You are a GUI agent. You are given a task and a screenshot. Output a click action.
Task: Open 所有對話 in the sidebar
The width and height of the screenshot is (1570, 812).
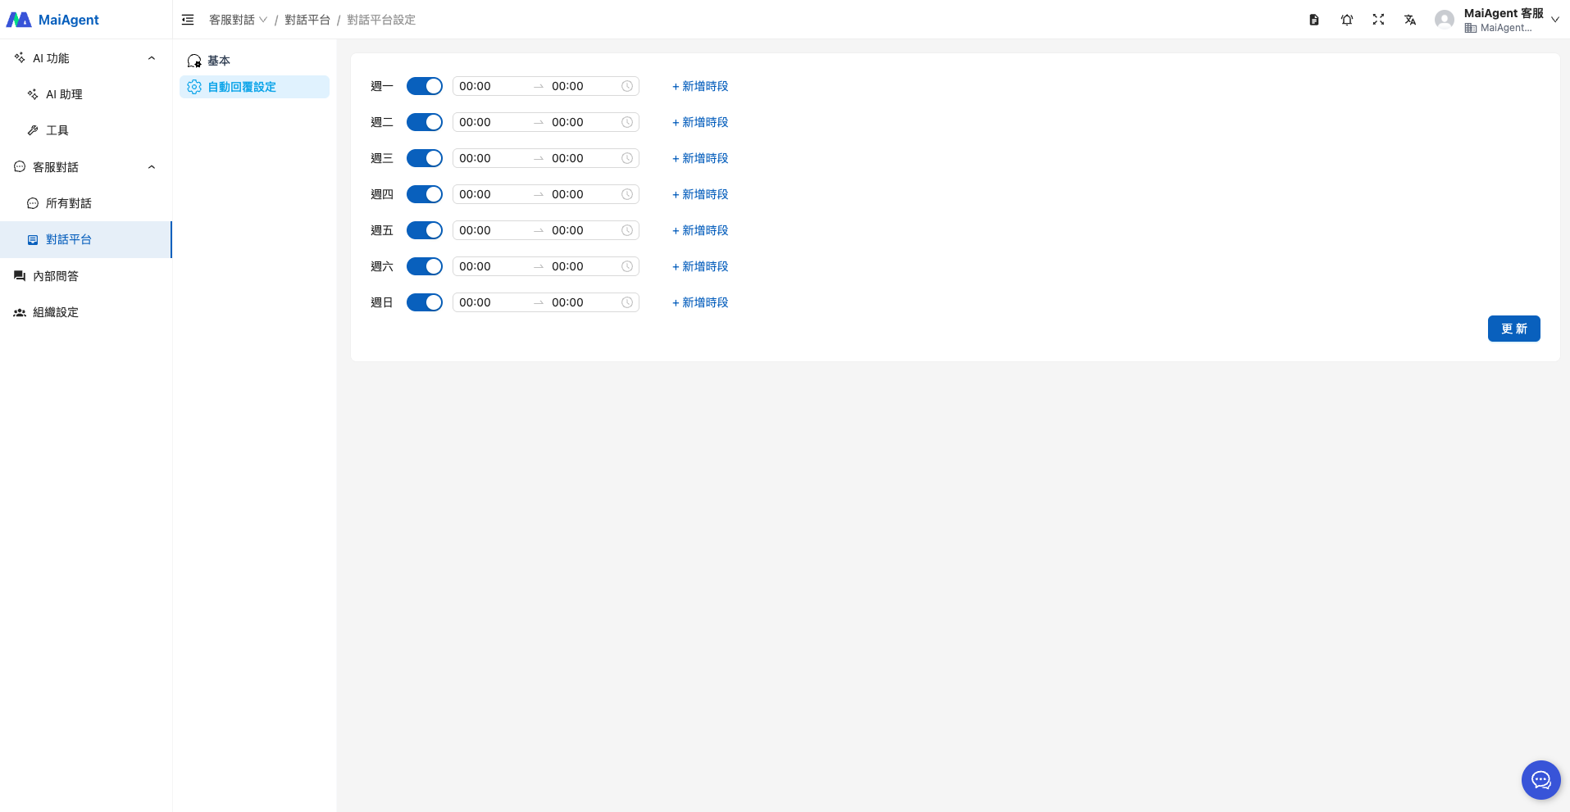(x=69, y=203)
